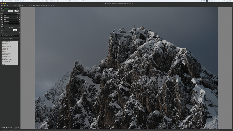Select PRO Neg. Hi from the list

tap(10, 48)
